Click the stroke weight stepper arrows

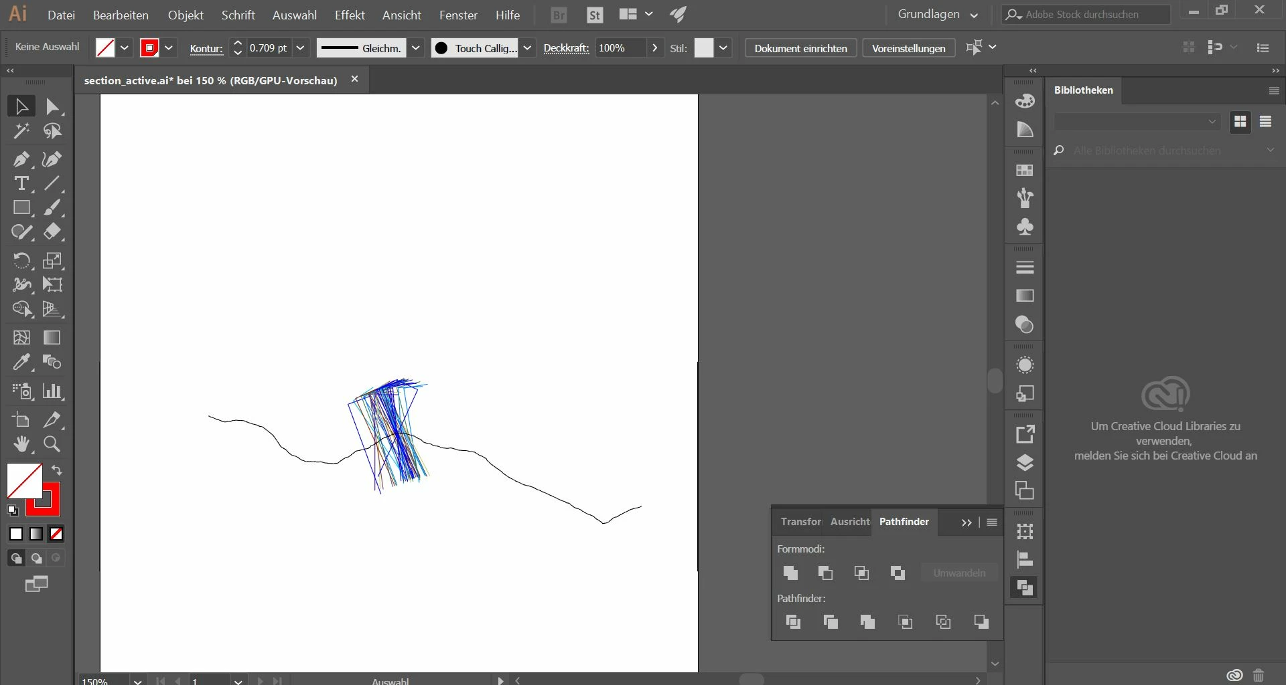237,48
